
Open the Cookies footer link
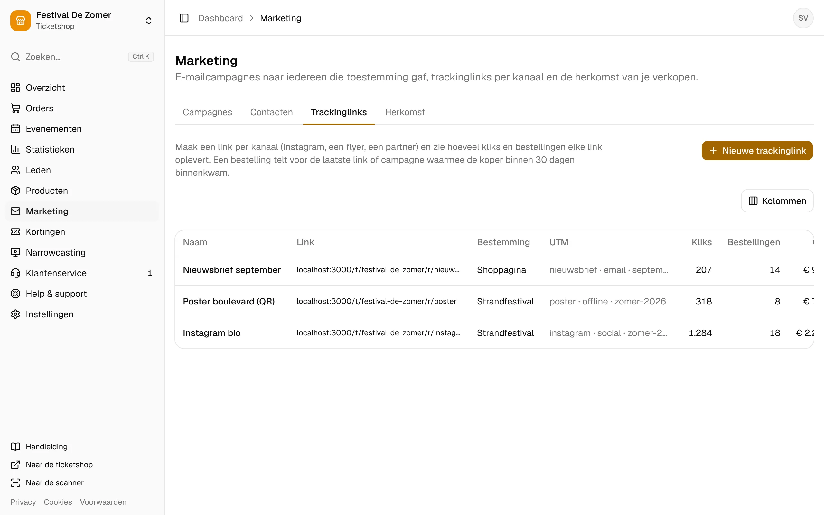pos(58,502)
